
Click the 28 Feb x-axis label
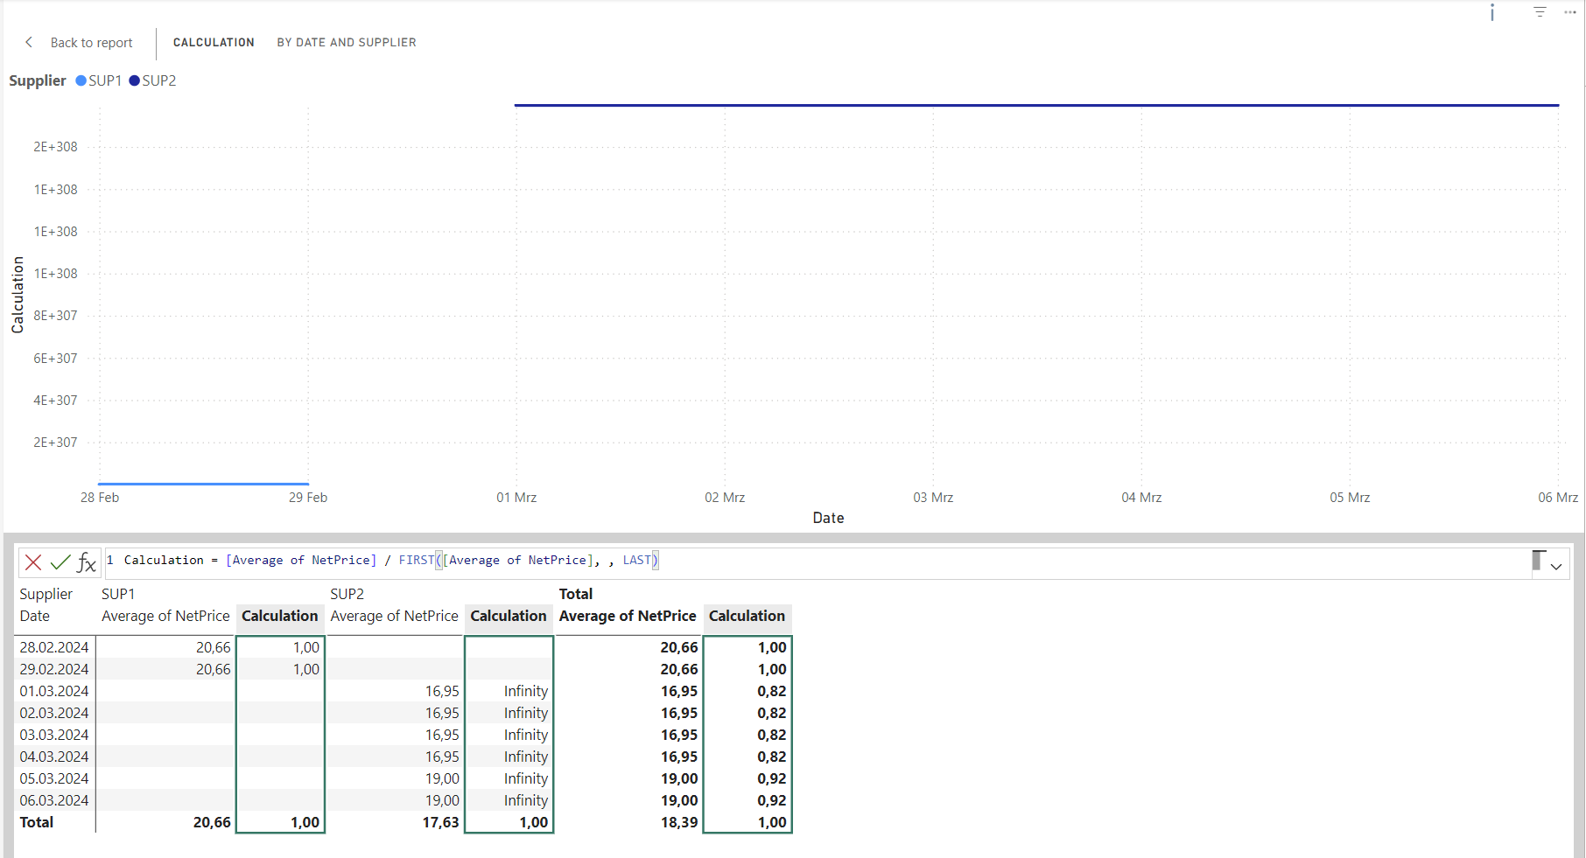point(100,498)
